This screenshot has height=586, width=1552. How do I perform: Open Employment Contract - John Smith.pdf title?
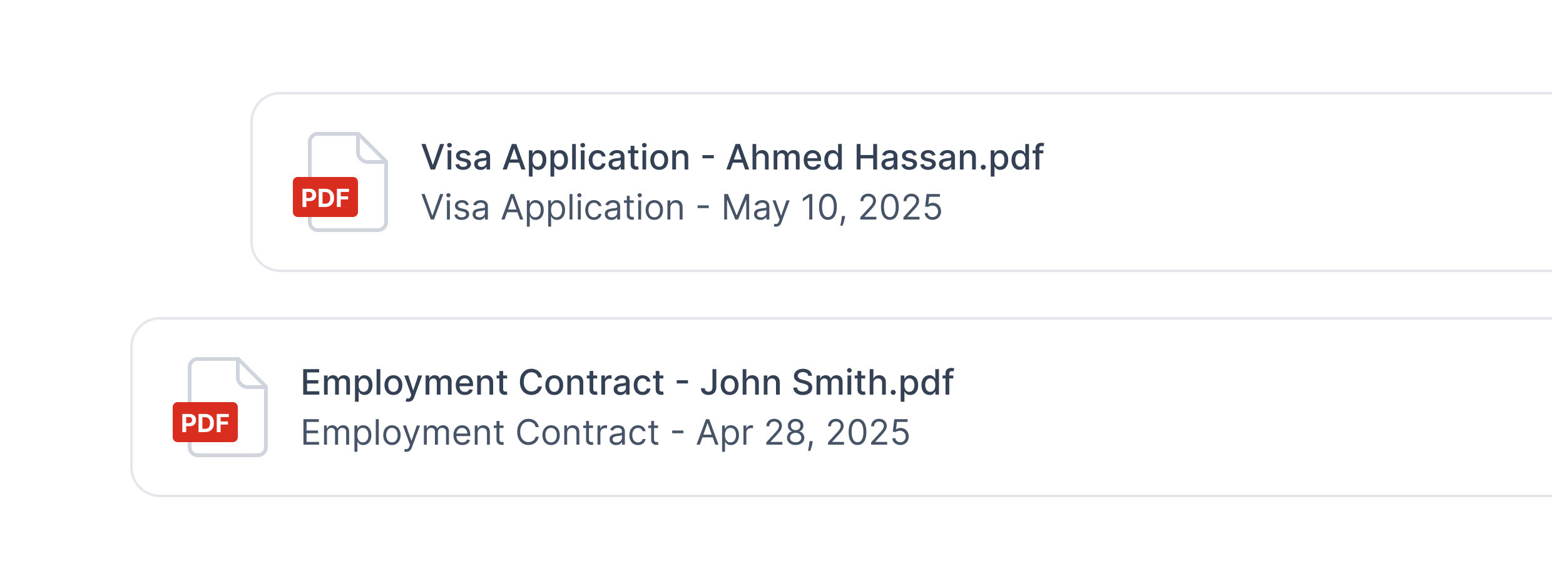[x=627, y=382]
